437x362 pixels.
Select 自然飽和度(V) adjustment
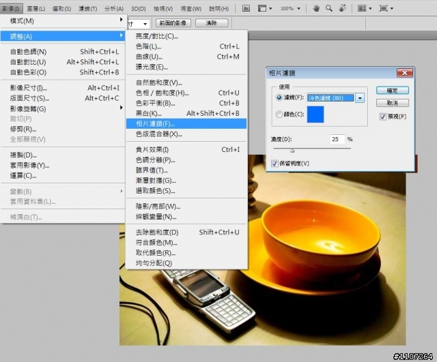click(186, 82)
